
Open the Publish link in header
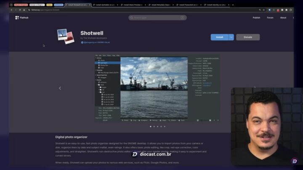click(256, 18)
